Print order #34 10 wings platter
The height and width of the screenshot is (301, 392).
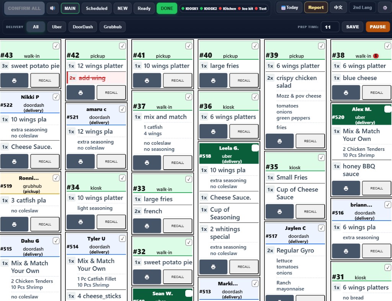80,222
